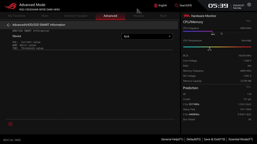This screenshot has height=144, width=257.
Task: Open the Main tab
Action: 45,16
